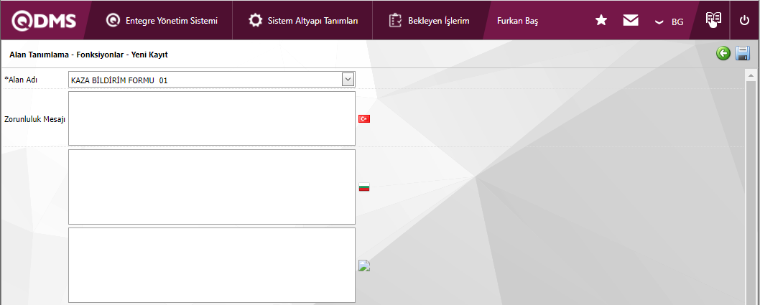Expand the BG language selector

click(669, 22)
